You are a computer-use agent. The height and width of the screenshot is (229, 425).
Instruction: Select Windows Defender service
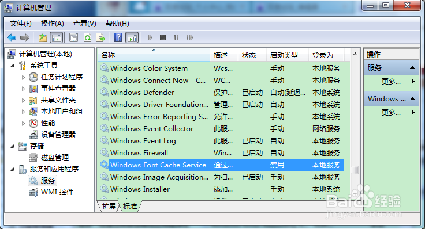221,93
